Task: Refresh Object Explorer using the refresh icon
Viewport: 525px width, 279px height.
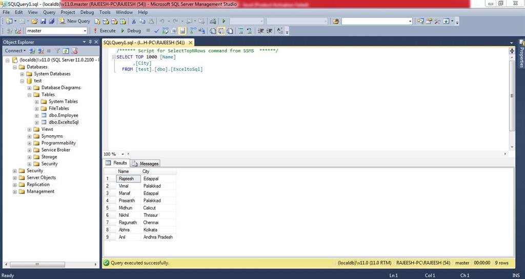Action: [66, 51]
